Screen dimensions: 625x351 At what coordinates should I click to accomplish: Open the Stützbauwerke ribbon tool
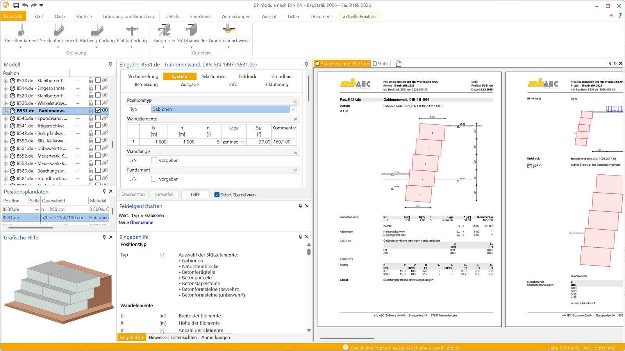pyautogui.click(x=192, y=30)
